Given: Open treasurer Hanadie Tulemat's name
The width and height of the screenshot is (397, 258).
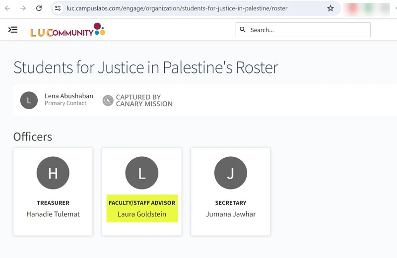Looking at the screenshot, I should pos(53,214).
